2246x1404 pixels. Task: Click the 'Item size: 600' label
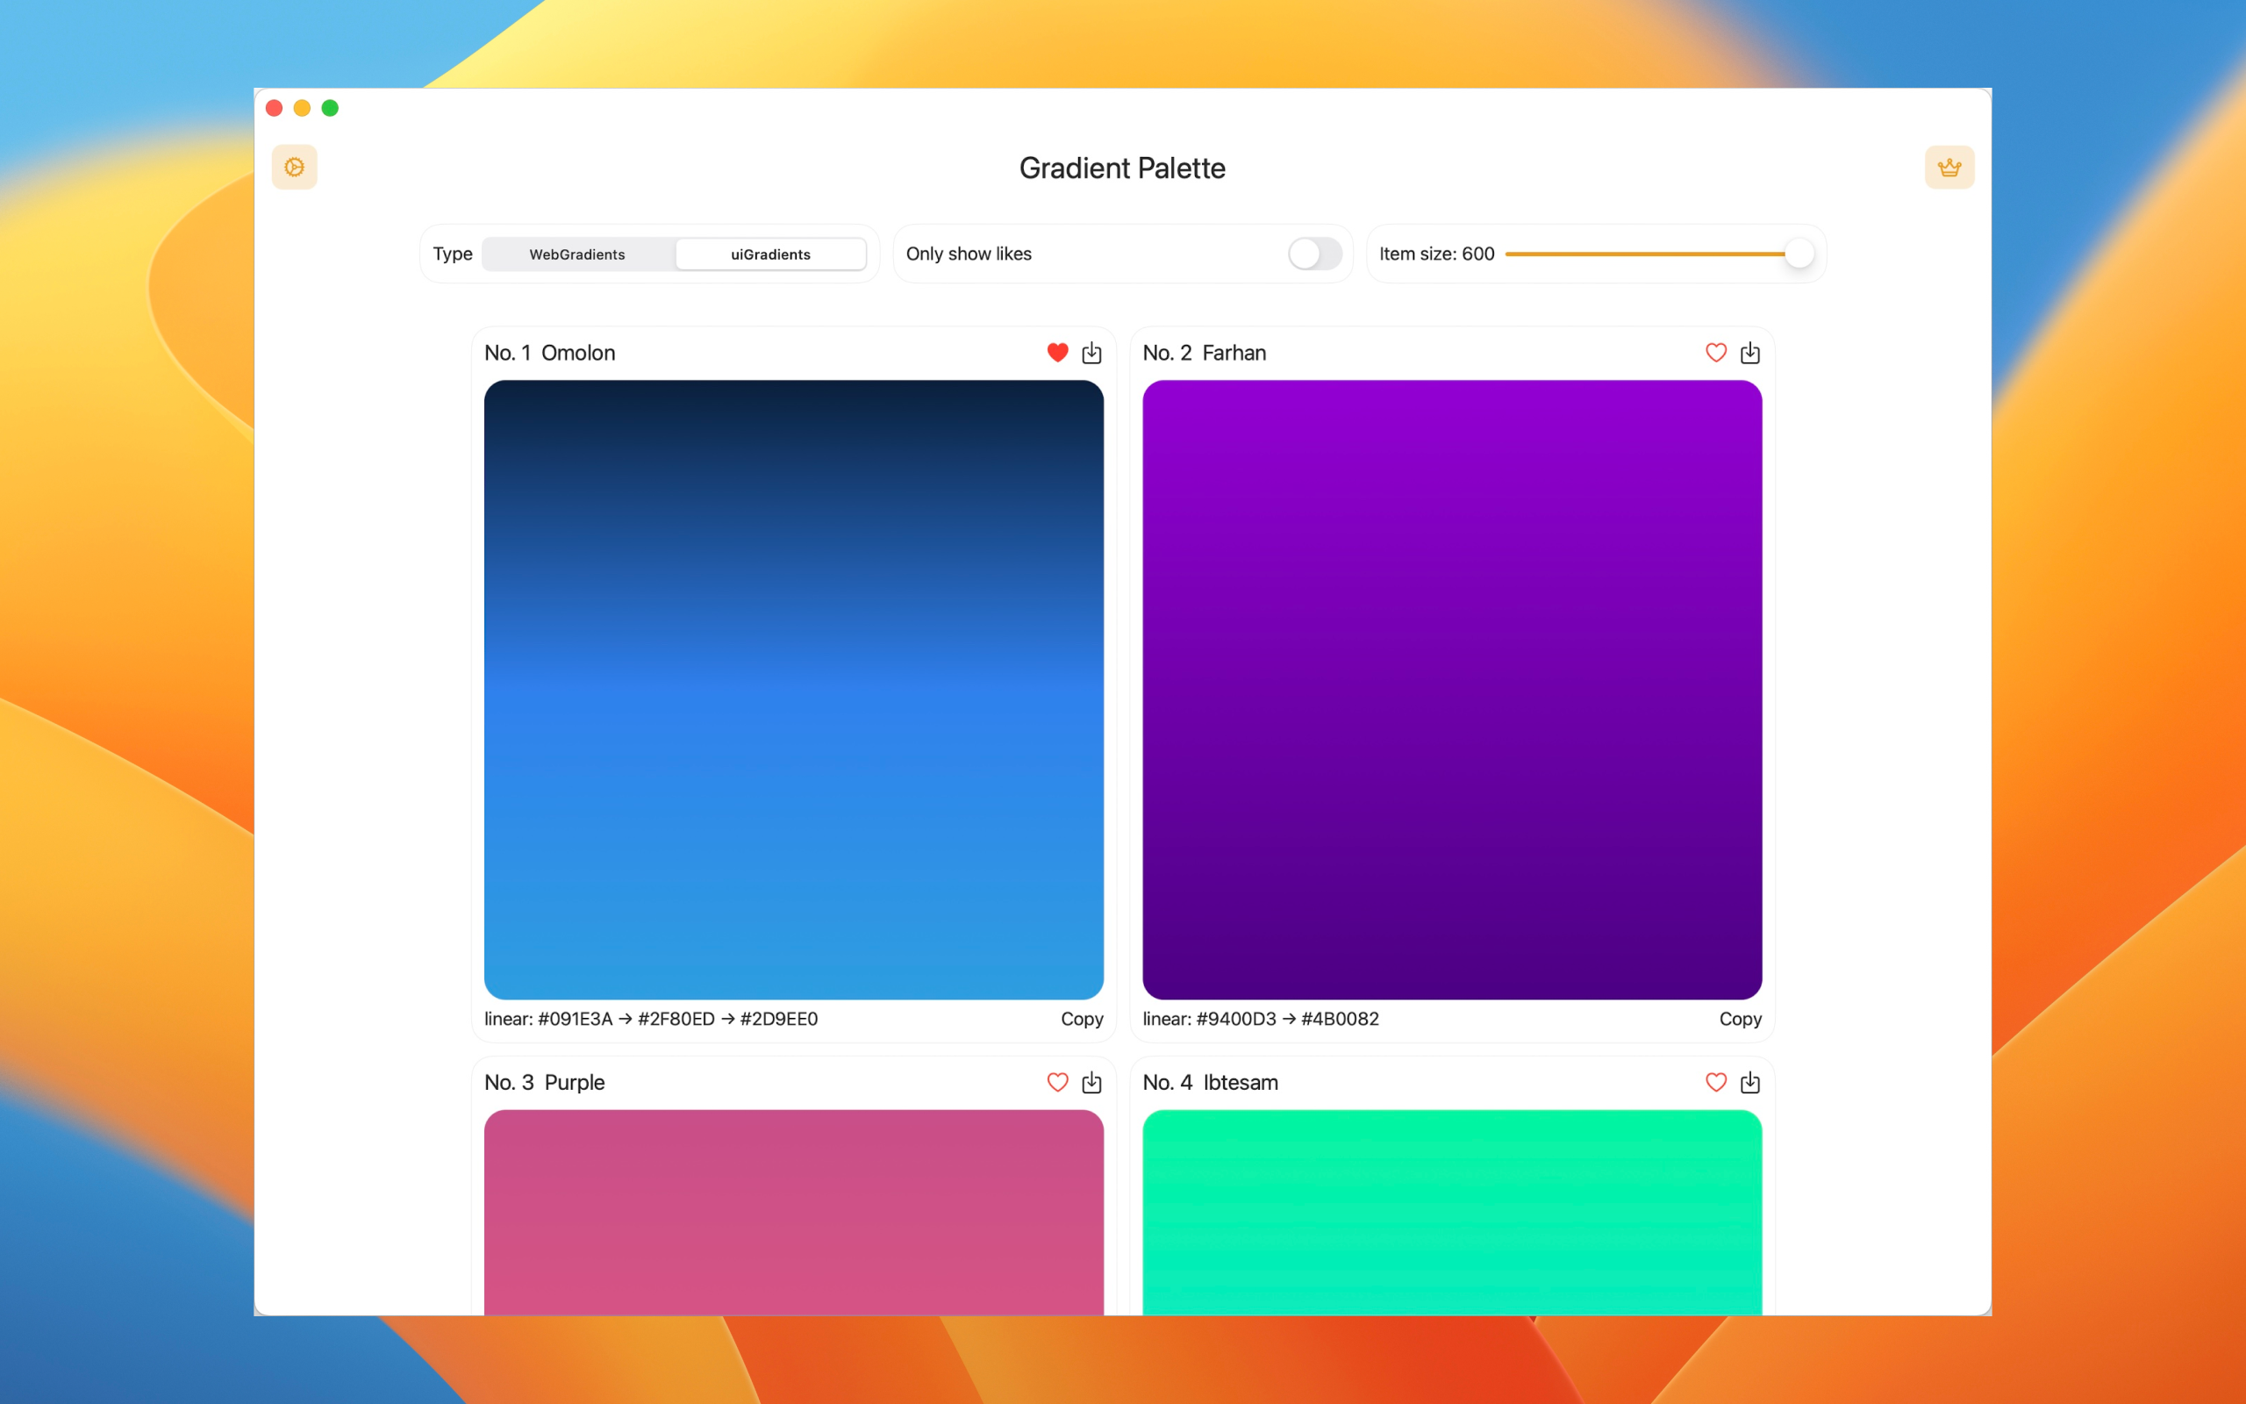coord(1435,254)
